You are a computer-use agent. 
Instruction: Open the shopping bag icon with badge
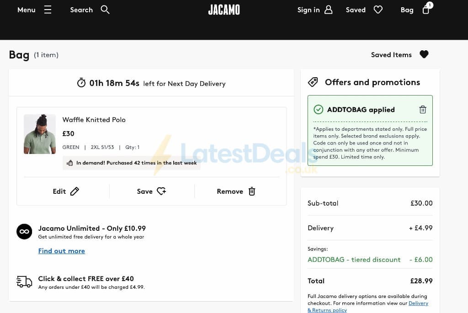(x=427, y=8)
